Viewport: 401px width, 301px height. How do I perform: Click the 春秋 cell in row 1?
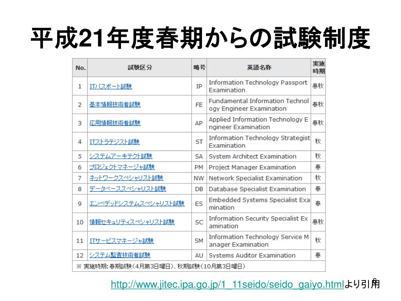click(318, 86)
